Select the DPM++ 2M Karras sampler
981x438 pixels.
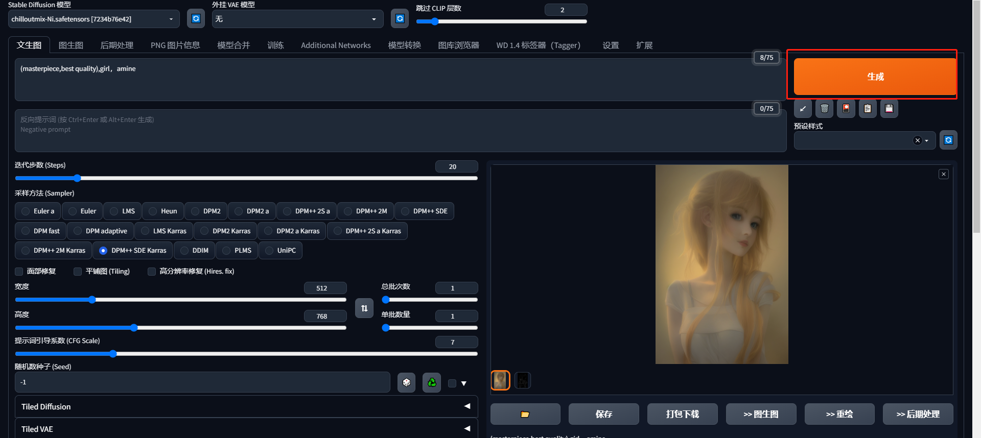[54, 251]
